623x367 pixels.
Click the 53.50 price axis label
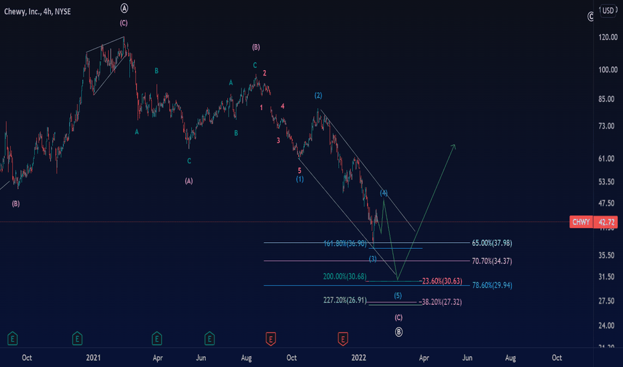pyautogui.click(x=606, y=181)
